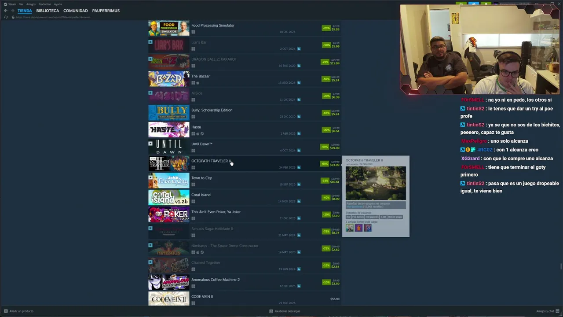563x317 pixels.
Task: Click the Windows icon under Food Processing Simulator
Action: (193, 32)
